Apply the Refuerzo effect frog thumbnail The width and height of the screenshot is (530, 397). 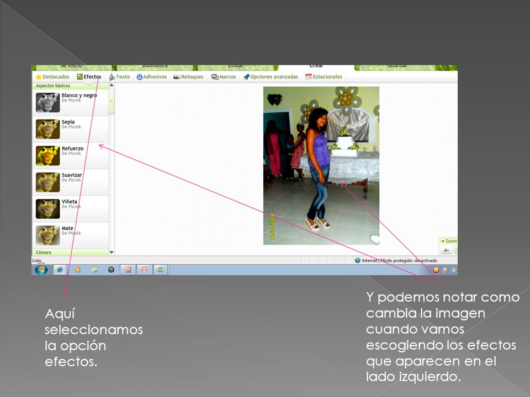click(47, 155)
